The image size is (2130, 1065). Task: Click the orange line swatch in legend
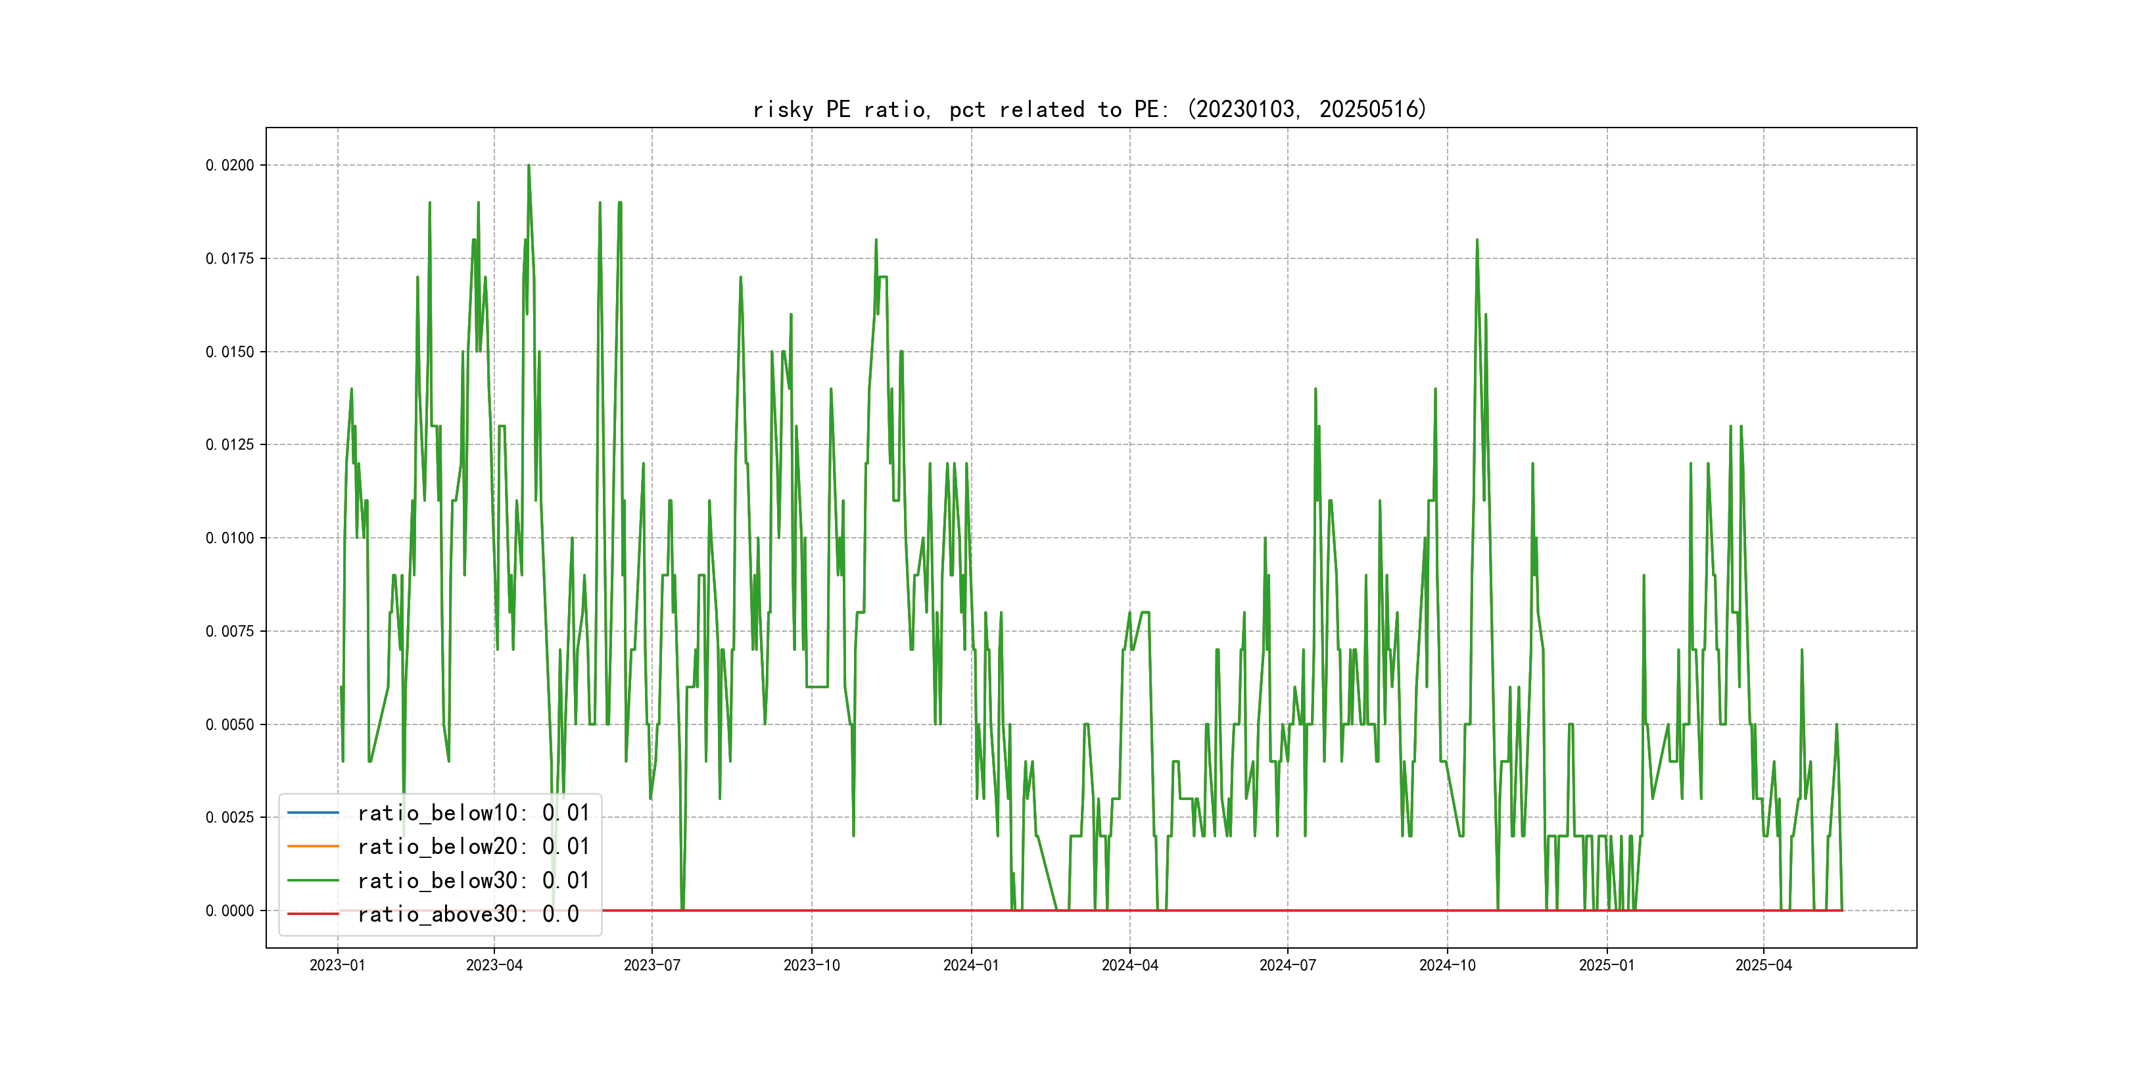point(312,847)
